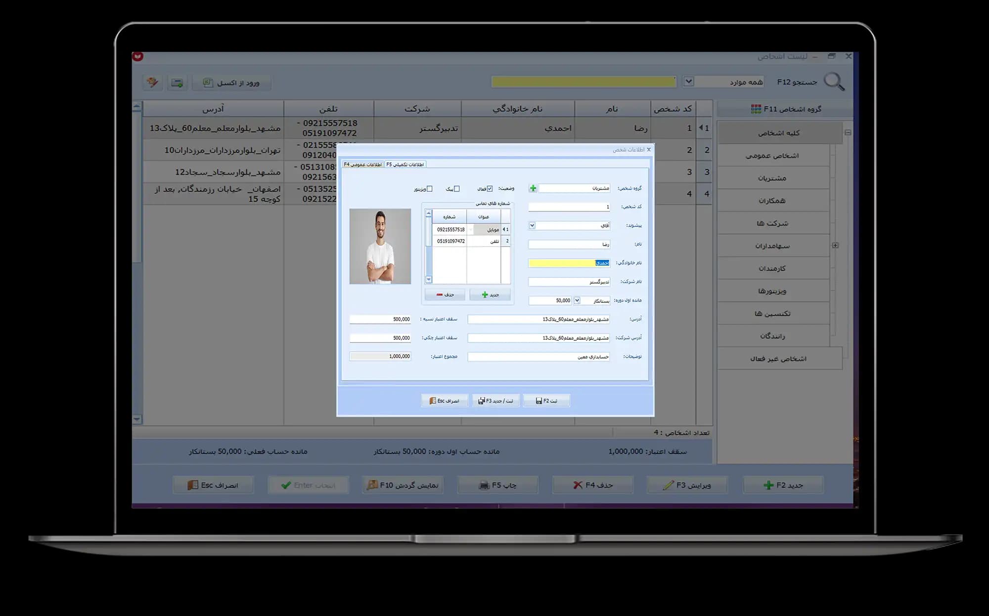Click the F10 نمایش گردش button
Screen dimensions: 989x616
click(x=403, y=485)
